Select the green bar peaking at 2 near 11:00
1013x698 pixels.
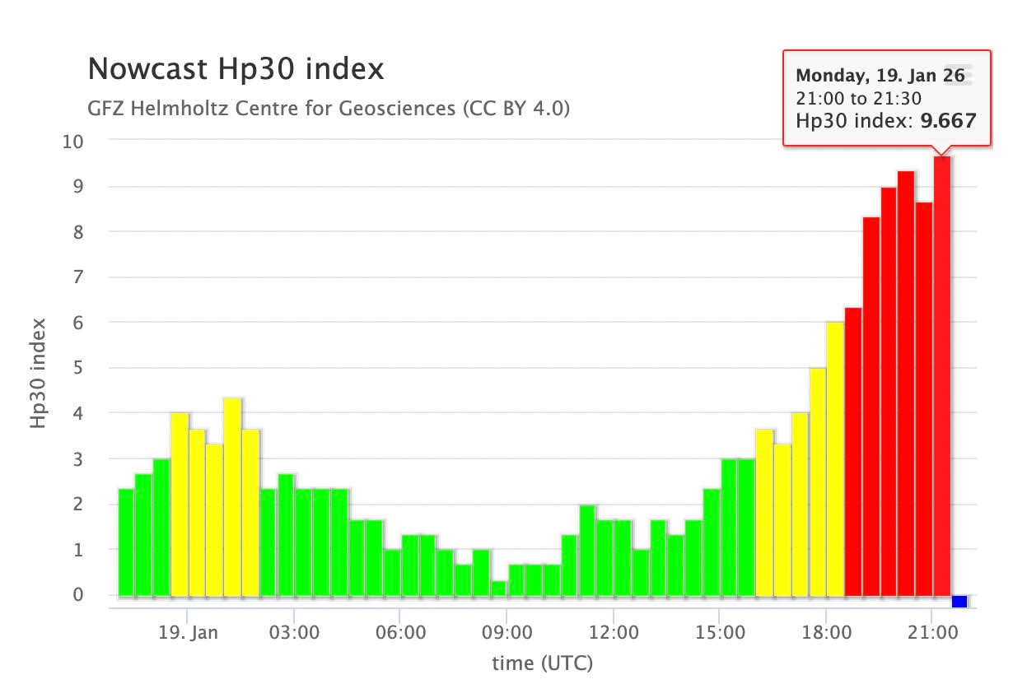tap(587, 550)
